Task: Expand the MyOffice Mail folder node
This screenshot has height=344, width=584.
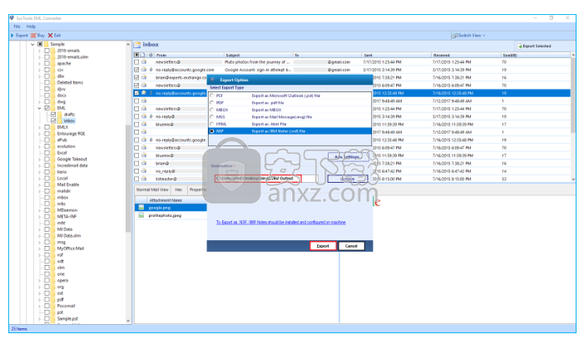Action: (39, 248)
